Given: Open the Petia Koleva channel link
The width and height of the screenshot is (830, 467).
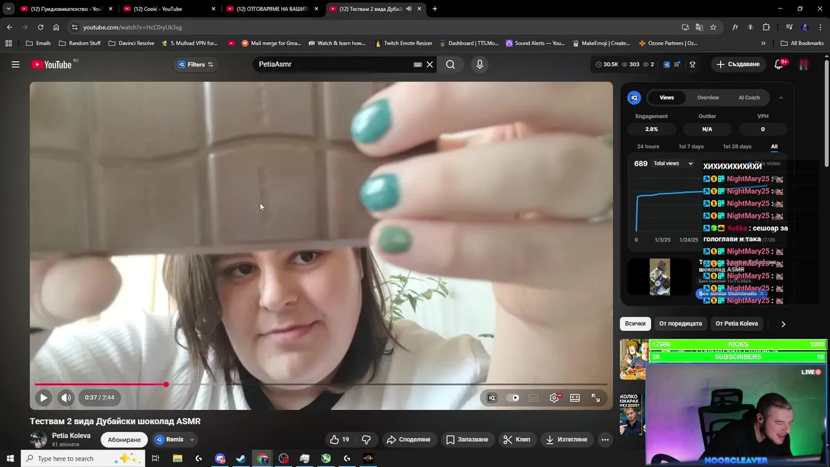Looking at the screenshot, I should click(71, 435).
